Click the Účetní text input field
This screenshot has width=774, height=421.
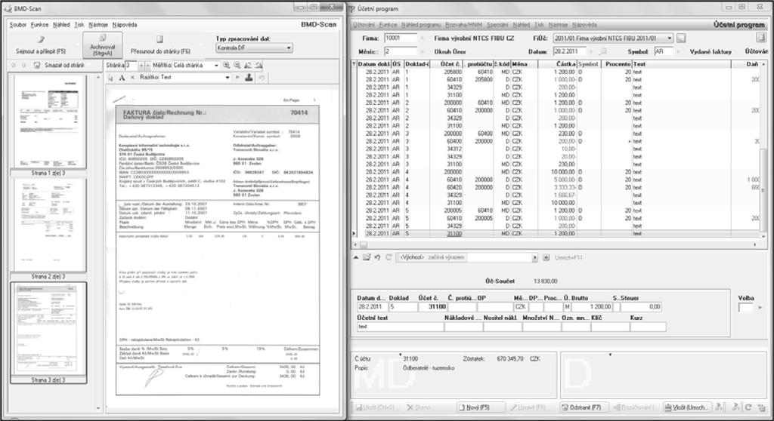coord(400,327)
